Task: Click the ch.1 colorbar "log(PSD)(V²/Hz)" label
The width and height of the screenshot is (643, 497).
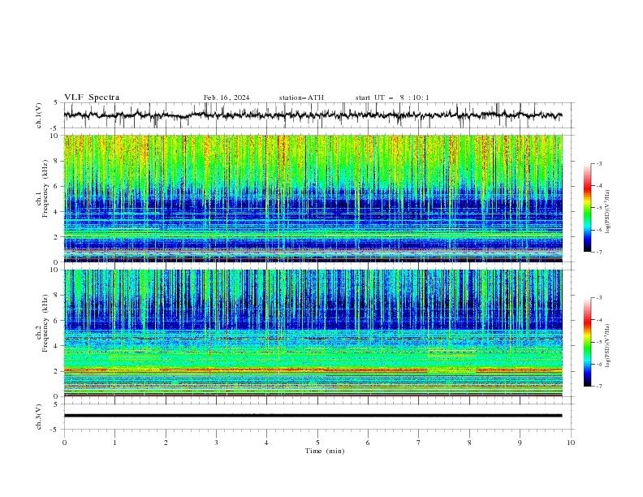Action: point(607,212)
